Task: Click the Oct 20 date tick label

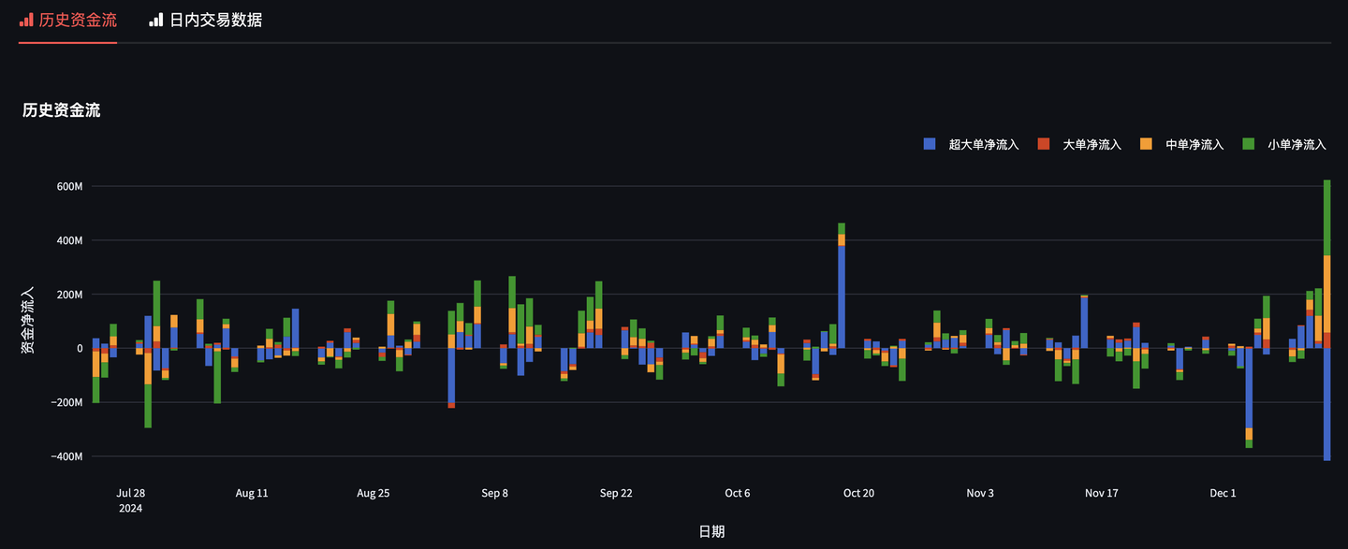Action: point(858,493)
